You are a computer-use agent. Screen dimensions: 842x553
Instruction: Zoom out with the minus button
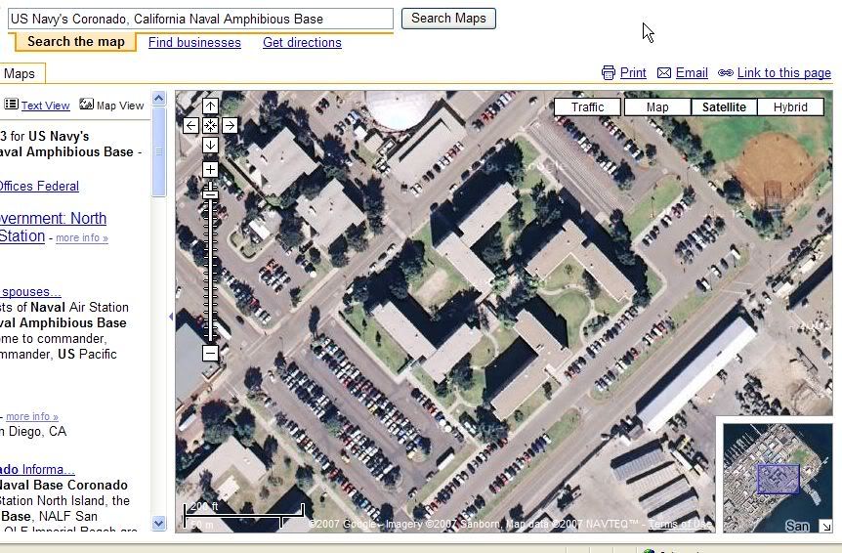(210, 353)
